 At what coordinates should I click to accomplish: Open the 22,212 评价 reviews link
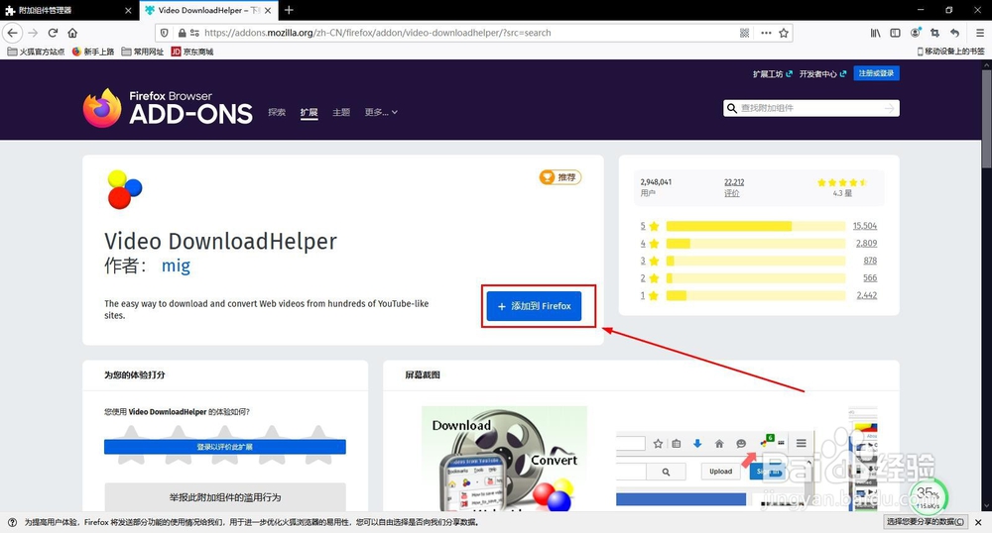pyautogui.click(x=734, y=187)
